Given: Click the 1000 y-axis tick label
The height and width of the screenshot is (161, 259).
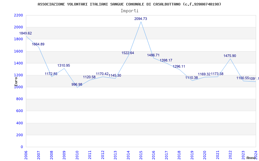Looking at the screenshot, I should 18,87.
